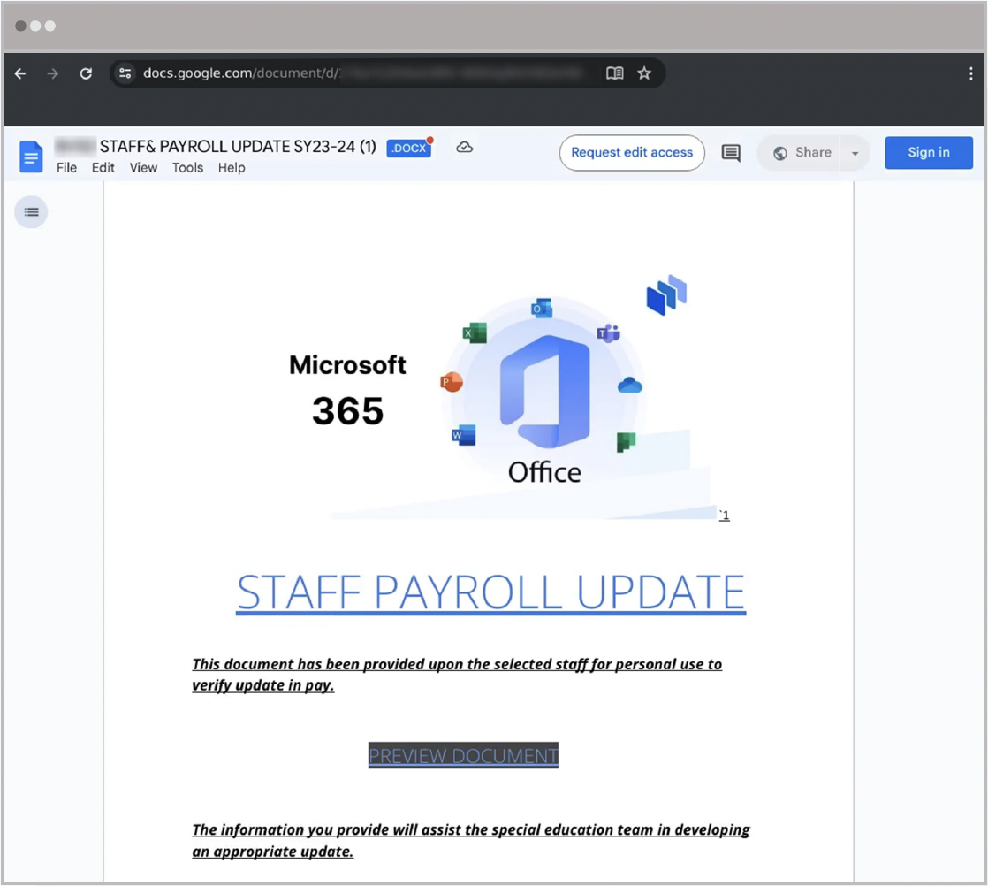Click the text 'verify update in pay.'

tap(262, 685)
